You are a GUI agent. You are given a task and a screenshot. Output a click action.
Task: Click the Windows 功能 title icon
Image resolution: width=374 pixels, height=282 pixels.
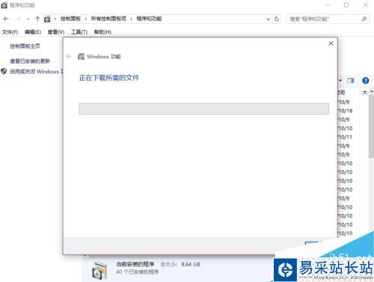pos(81,57)
